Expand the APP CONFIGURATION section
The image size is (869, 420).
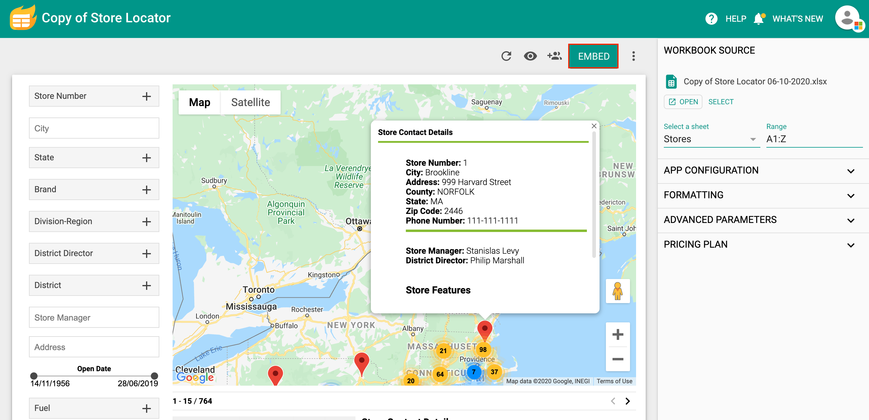click(763, 171)
